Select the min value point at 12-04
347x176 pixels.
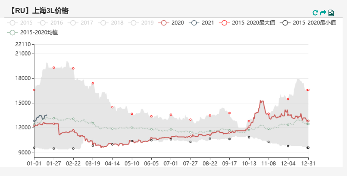288,146
